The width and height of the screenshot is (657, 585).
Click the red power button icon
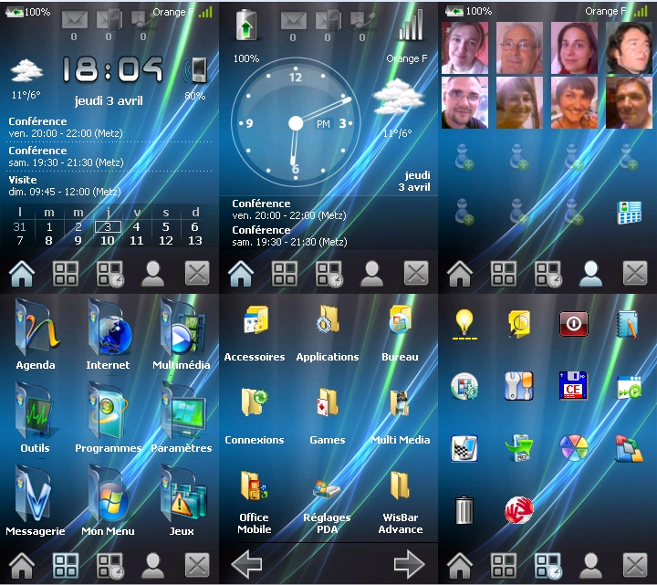(x=574, y=324)
